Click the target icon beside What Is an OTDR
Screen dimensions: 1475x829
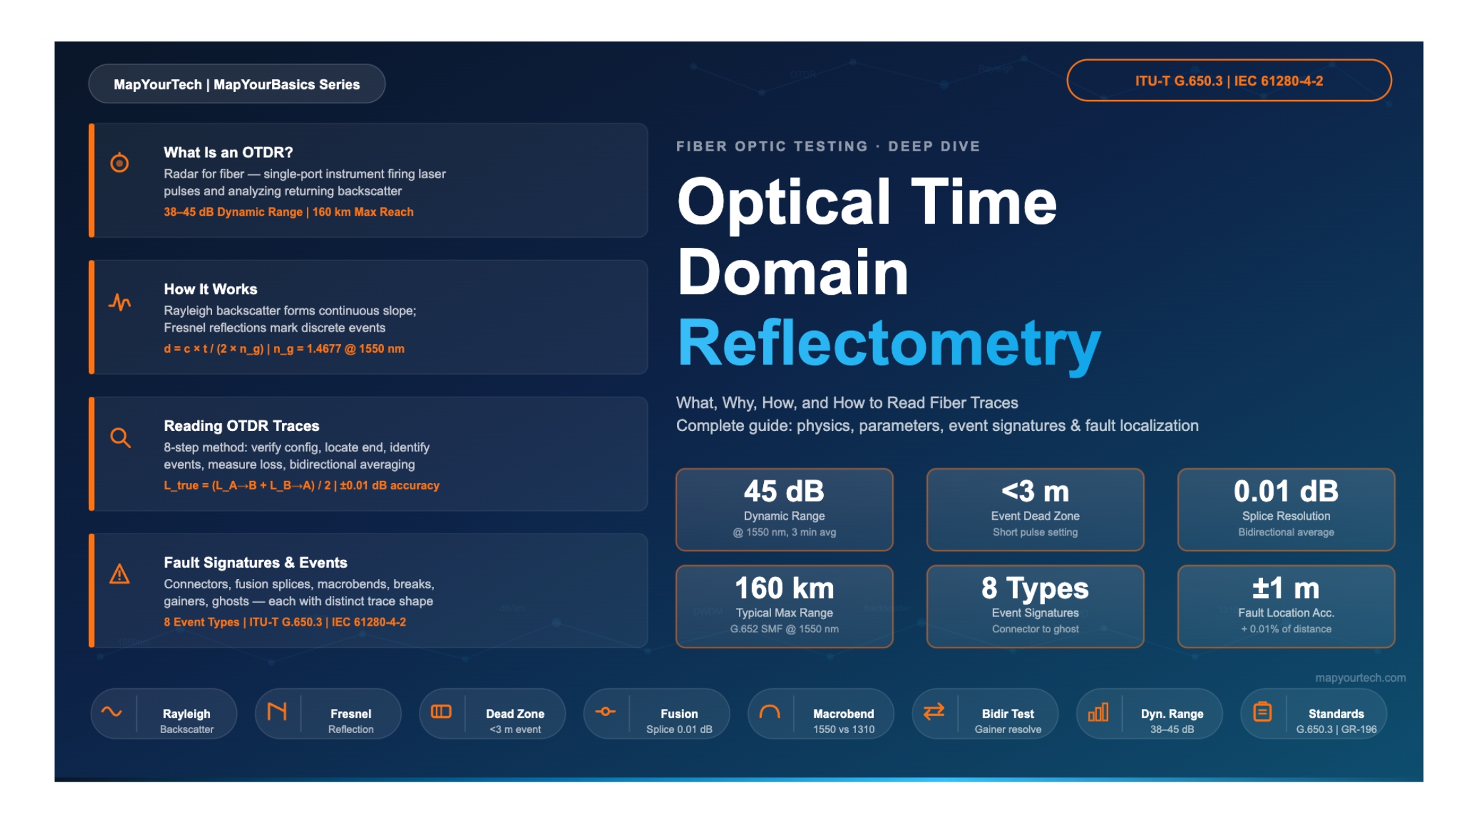(x=120, y=164)
